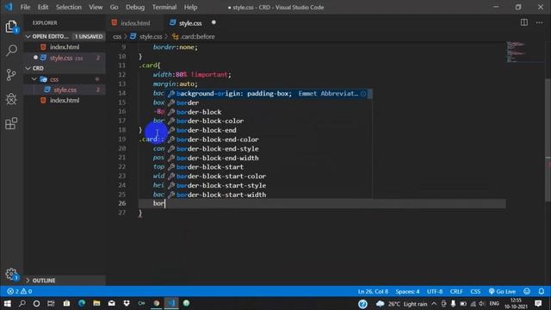Screen dimensions: 551x310
Task: Open the Edit menu
Action: (x=43, y=7)
